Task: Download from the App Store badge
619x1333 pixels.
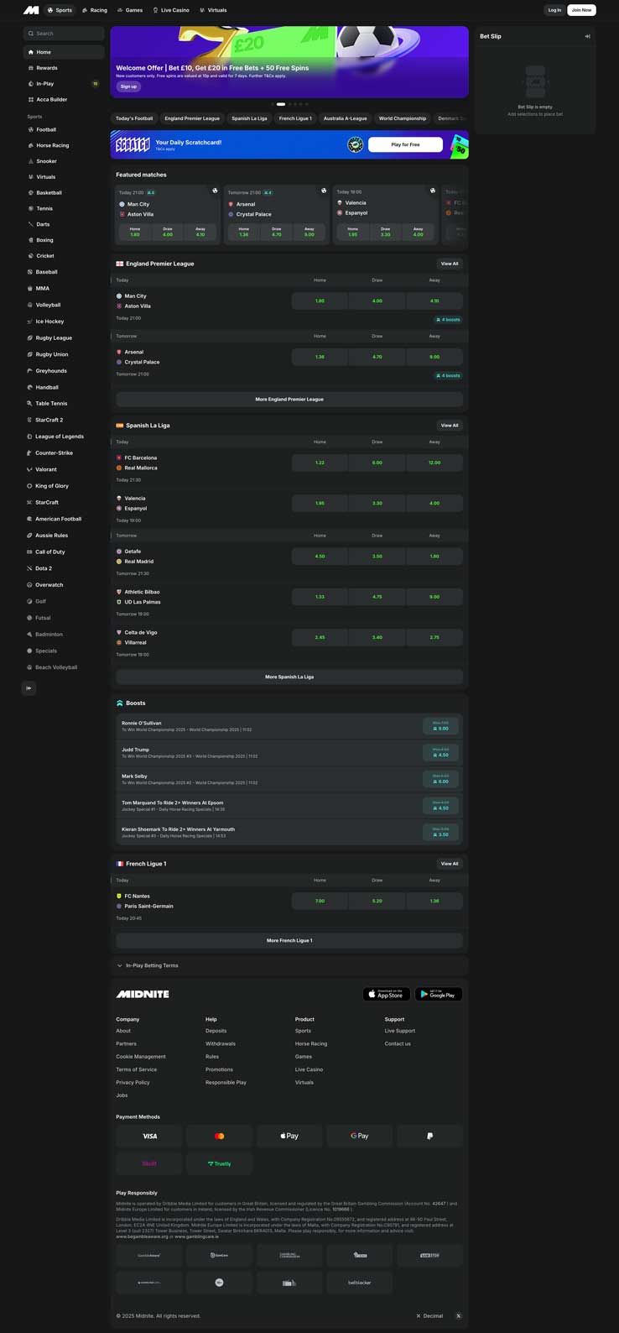Action: (x=387, y=994)
